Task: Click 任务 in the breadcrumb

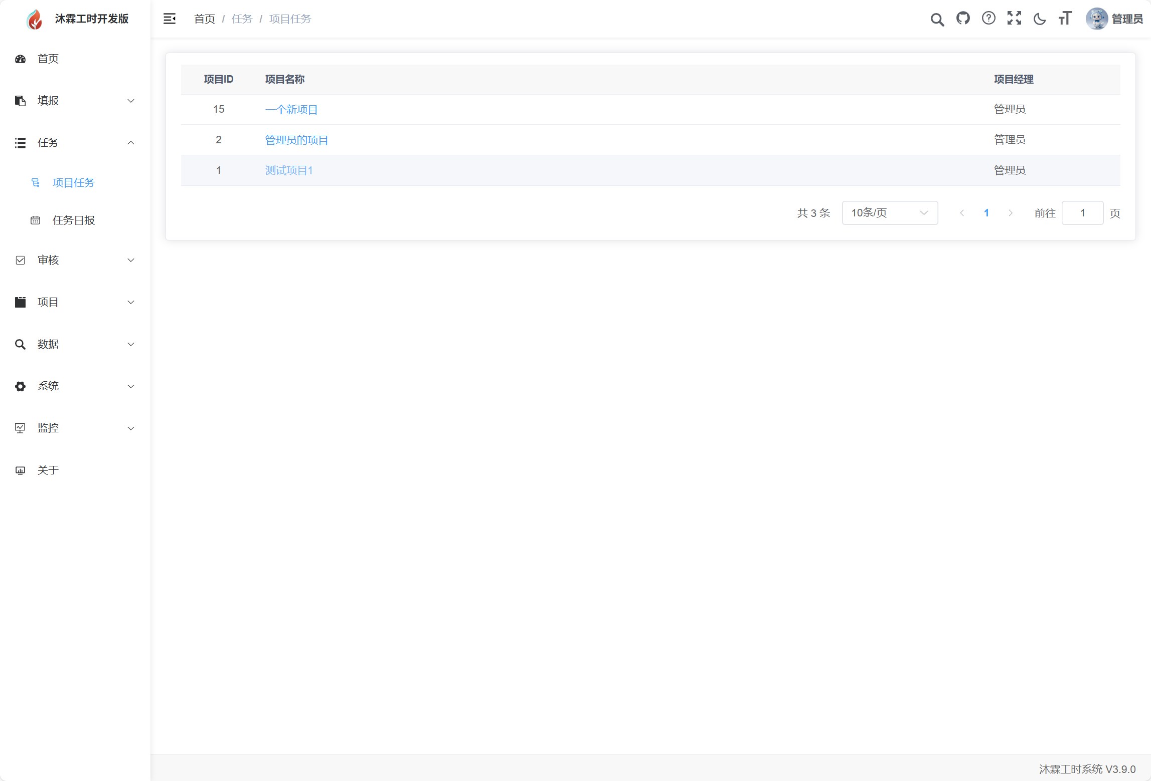Action: pyautogui.click(x=242, y=19)
